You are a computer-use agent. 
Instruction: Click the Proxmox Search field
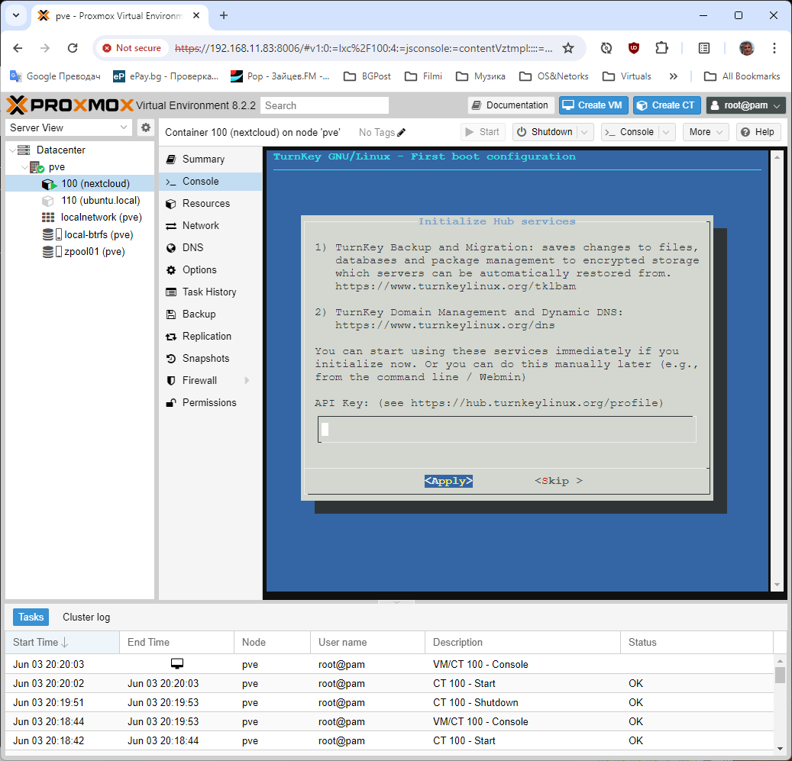(325, 105)
